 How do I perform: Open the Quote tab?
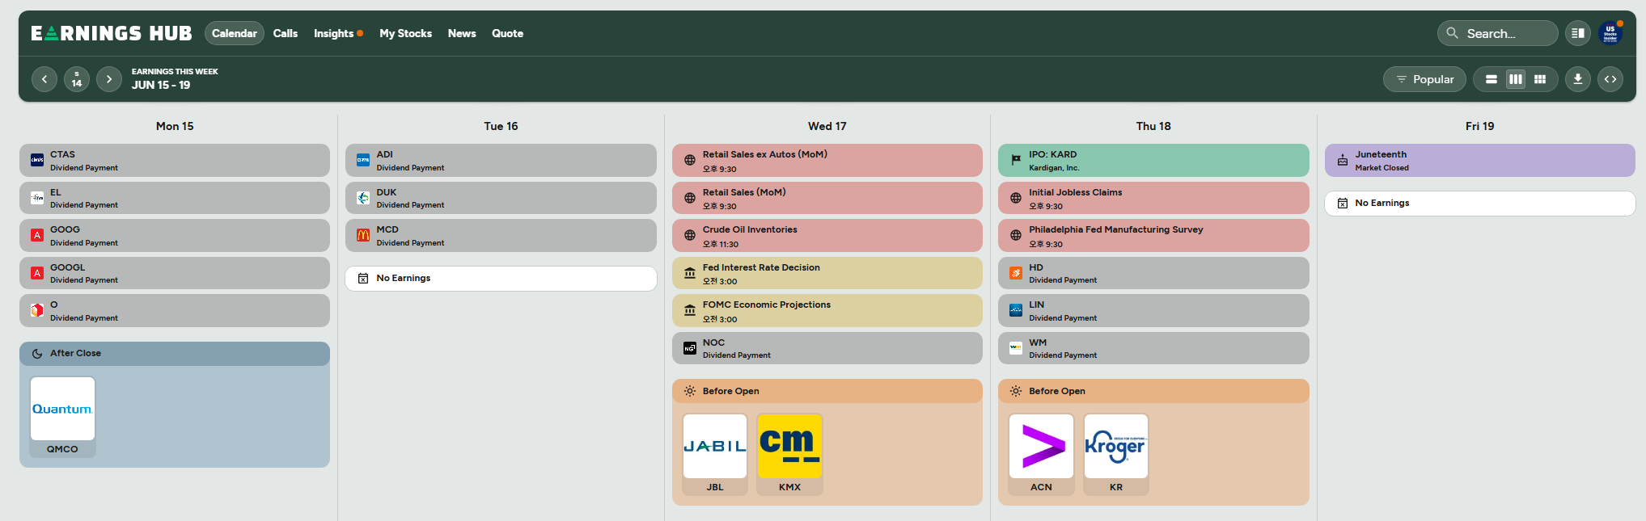507,33
